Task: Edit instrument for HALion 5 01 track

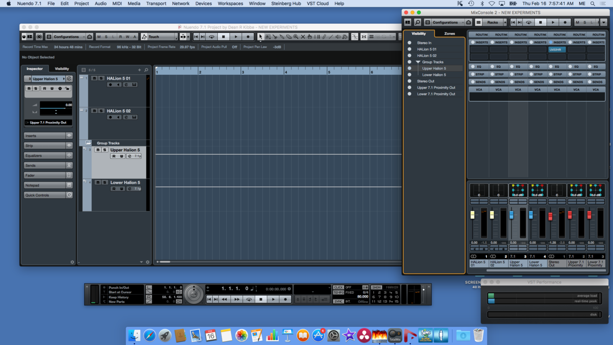Action: (x=135, y=85)
